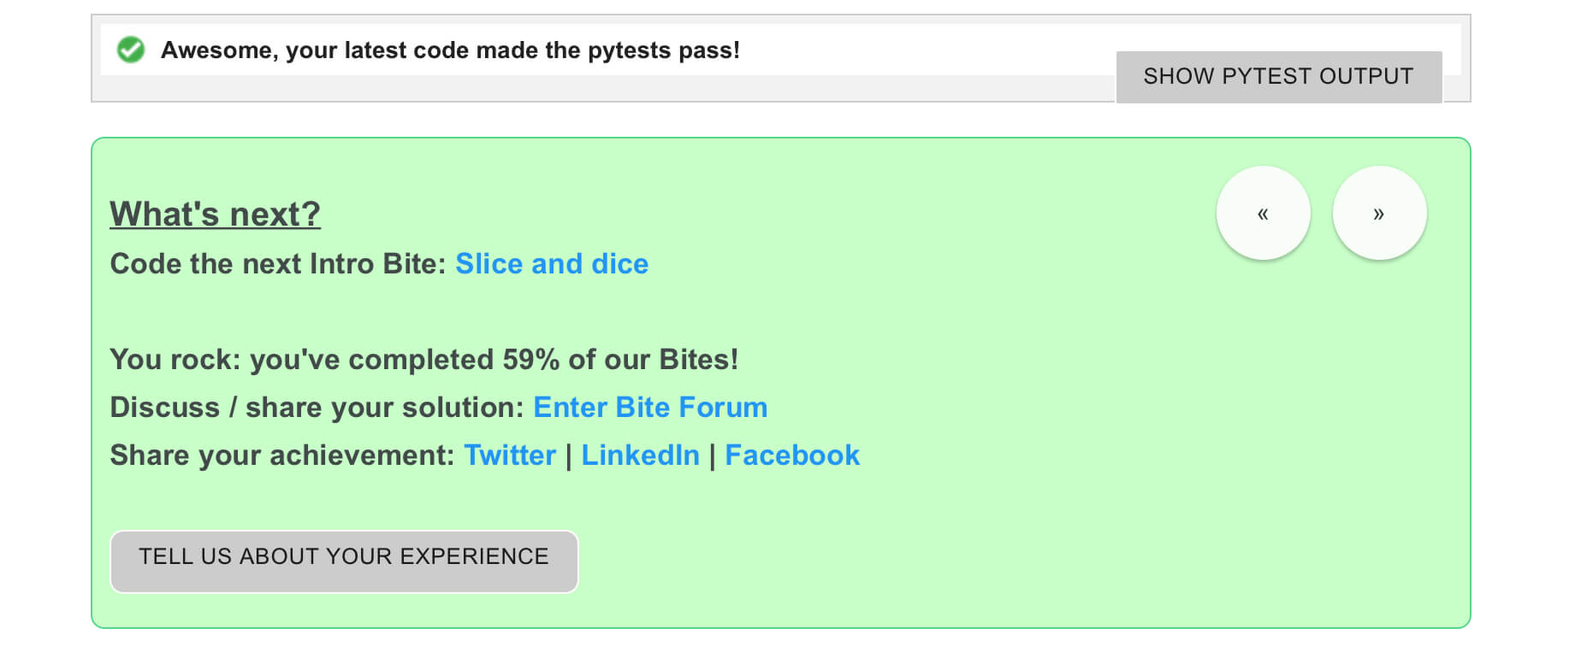Click the 'Discuss / share your solution' label
Screen dimensions: 1581x652
coord(317,408)
